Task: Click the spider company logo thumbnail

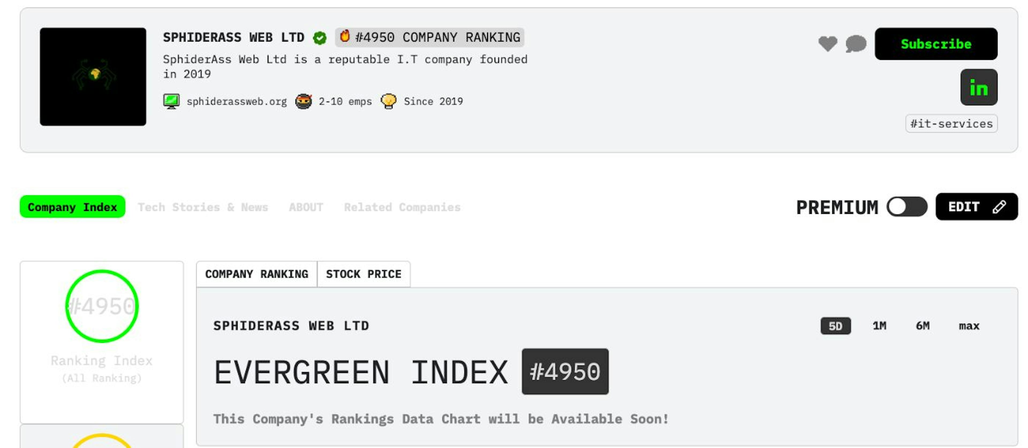Action: coord(93,76)
